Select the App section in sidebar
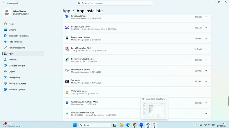 [x=23, y=54]
